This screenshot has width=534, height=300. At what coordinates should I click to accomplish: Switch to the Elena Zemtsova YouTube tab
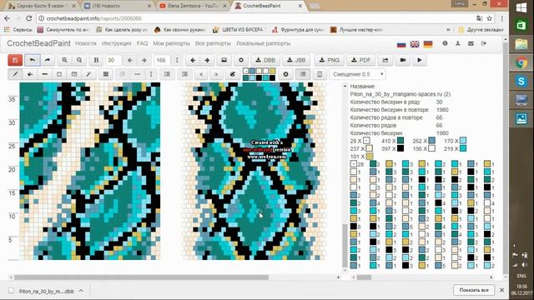tap(194, 6)
